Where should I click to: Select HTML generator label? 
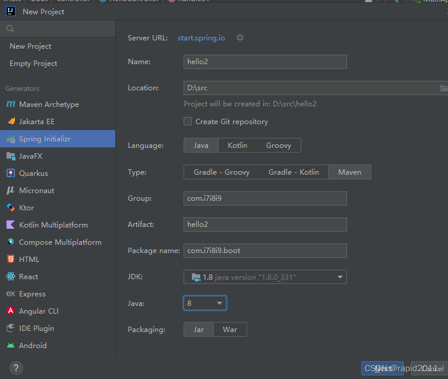[29, 260]
